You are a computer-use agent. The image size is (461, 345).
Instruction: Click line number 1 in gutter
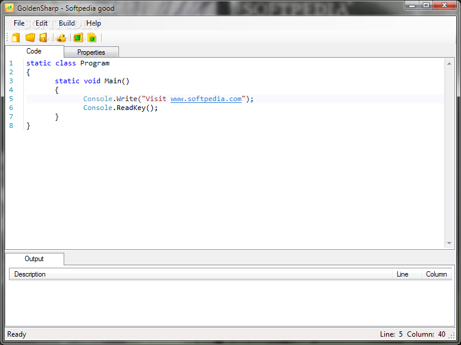[11, 63]
